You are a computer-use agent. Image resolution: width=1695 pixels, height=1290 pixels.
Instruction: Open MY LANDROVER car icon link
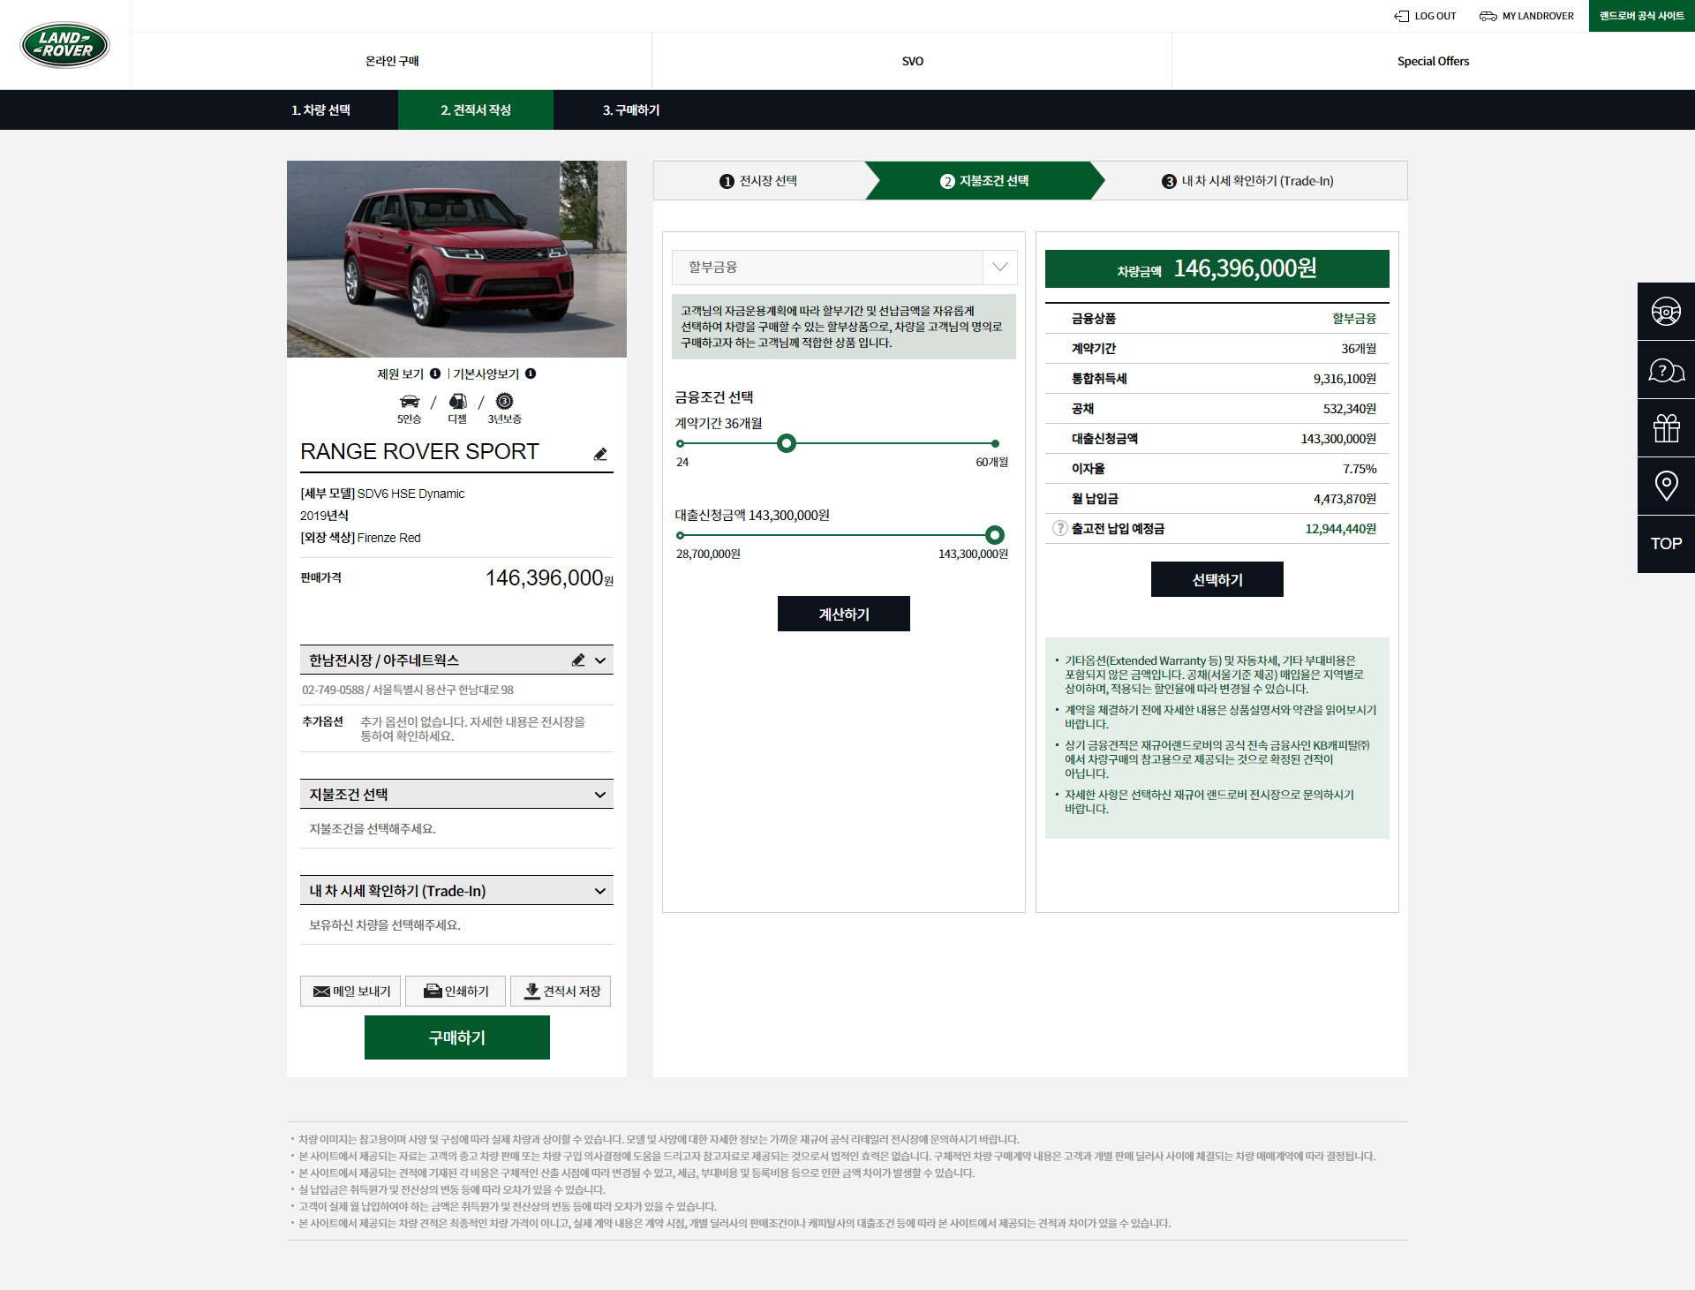click(1488, 16)
